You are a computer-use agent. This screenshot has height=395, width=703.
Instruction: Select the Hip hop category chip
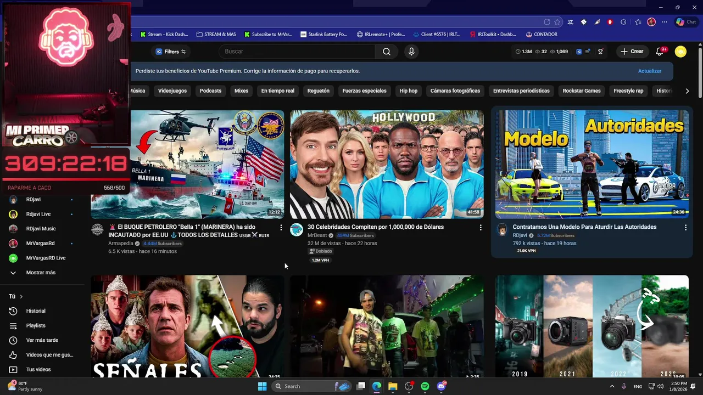click(408, 91)
